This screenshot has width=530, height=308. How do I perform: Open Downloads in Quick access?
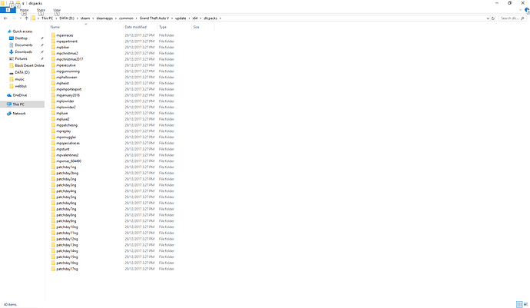[23, 51]
